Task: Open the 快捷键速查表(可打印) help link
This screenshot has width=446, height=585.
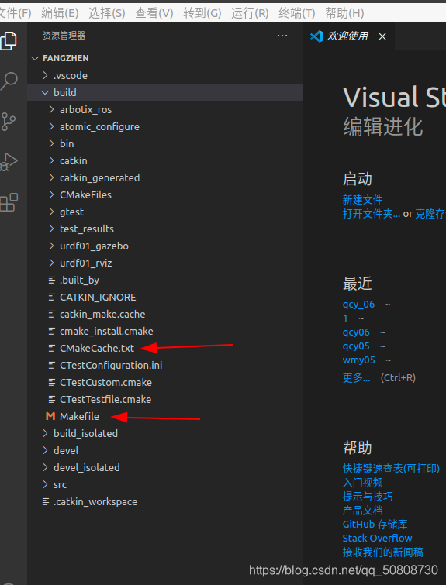Action: pos(391,469)
